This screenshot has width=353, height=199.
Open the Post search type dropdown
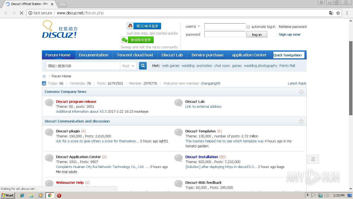[128, 66]
